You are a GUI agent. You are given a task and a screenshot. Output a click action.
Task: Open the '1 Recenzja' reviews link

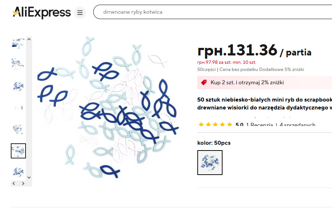click(x=259, y=125)
